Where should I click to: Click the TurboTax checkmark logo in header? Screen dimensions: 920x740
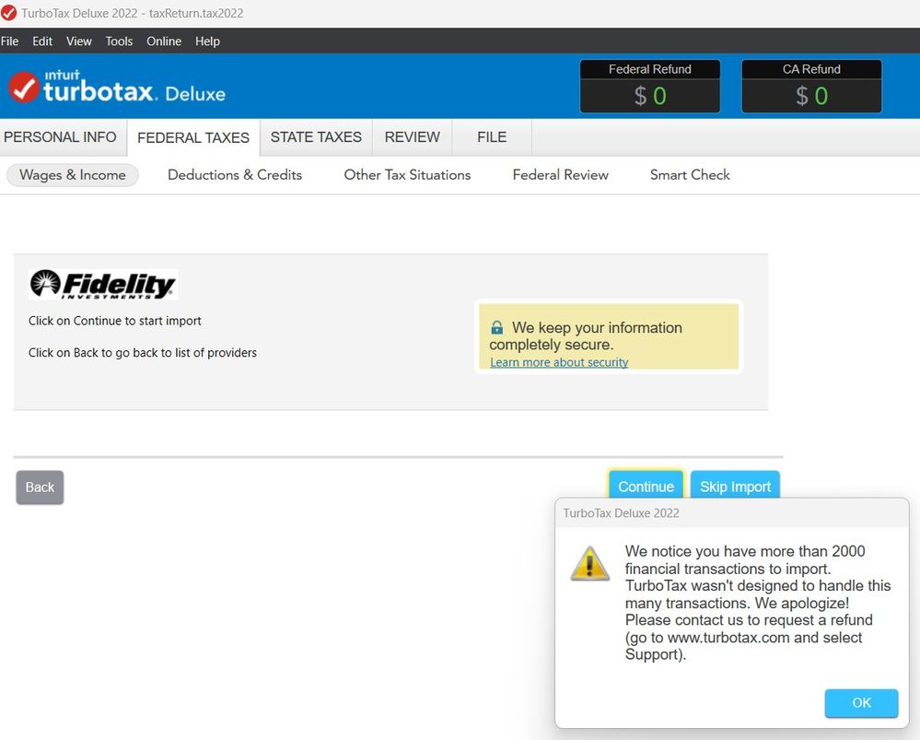24,87
